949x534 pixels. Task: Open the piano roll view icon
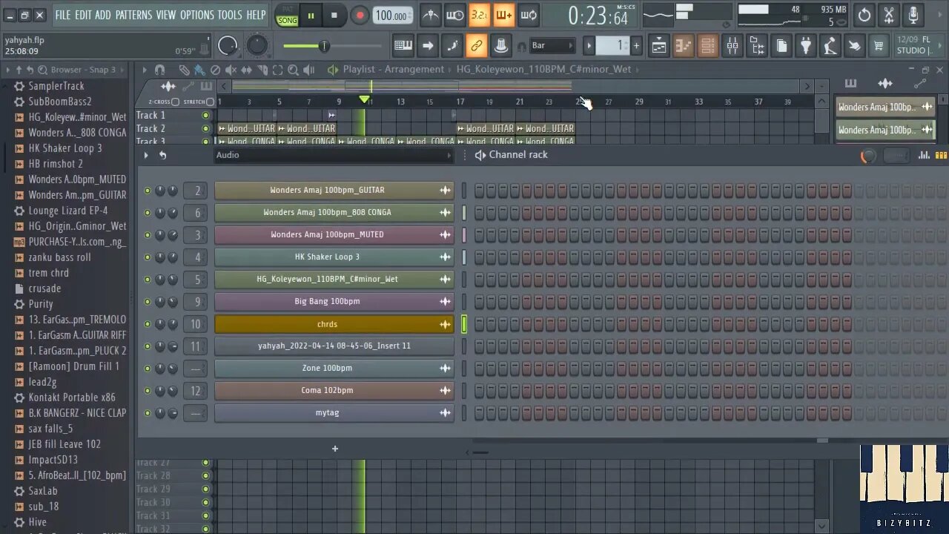684,46
